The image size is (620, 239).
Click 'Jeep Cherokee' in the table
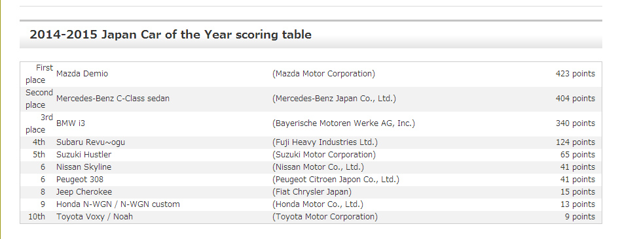(x=84, y=192)
